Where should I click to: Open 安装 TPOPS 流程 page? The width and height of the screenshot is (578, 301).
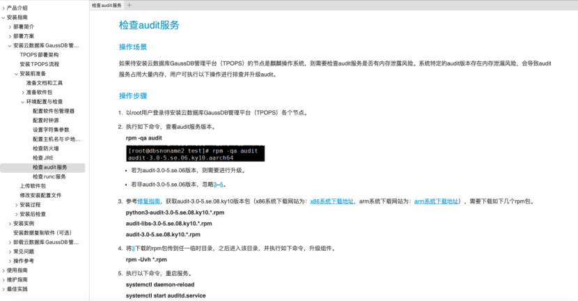coord(40,64)
